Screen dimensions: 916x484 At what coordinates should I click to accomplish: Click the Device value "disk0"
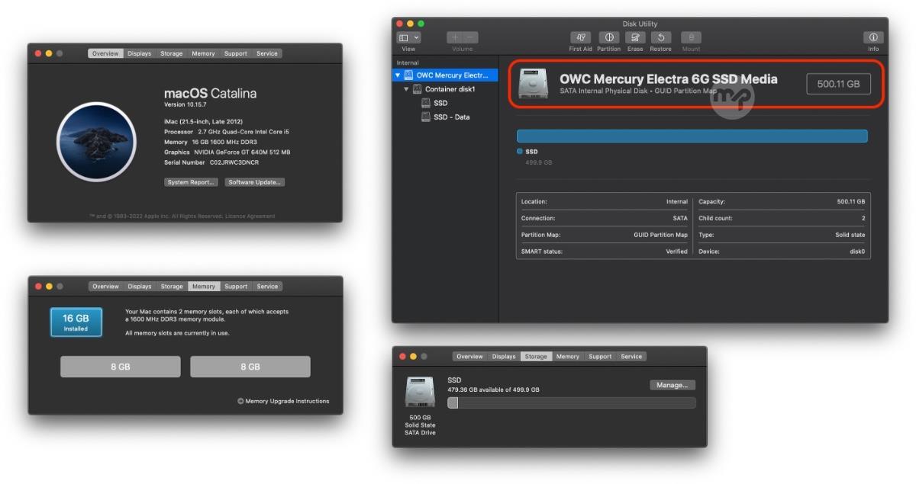tap(857, 252)
